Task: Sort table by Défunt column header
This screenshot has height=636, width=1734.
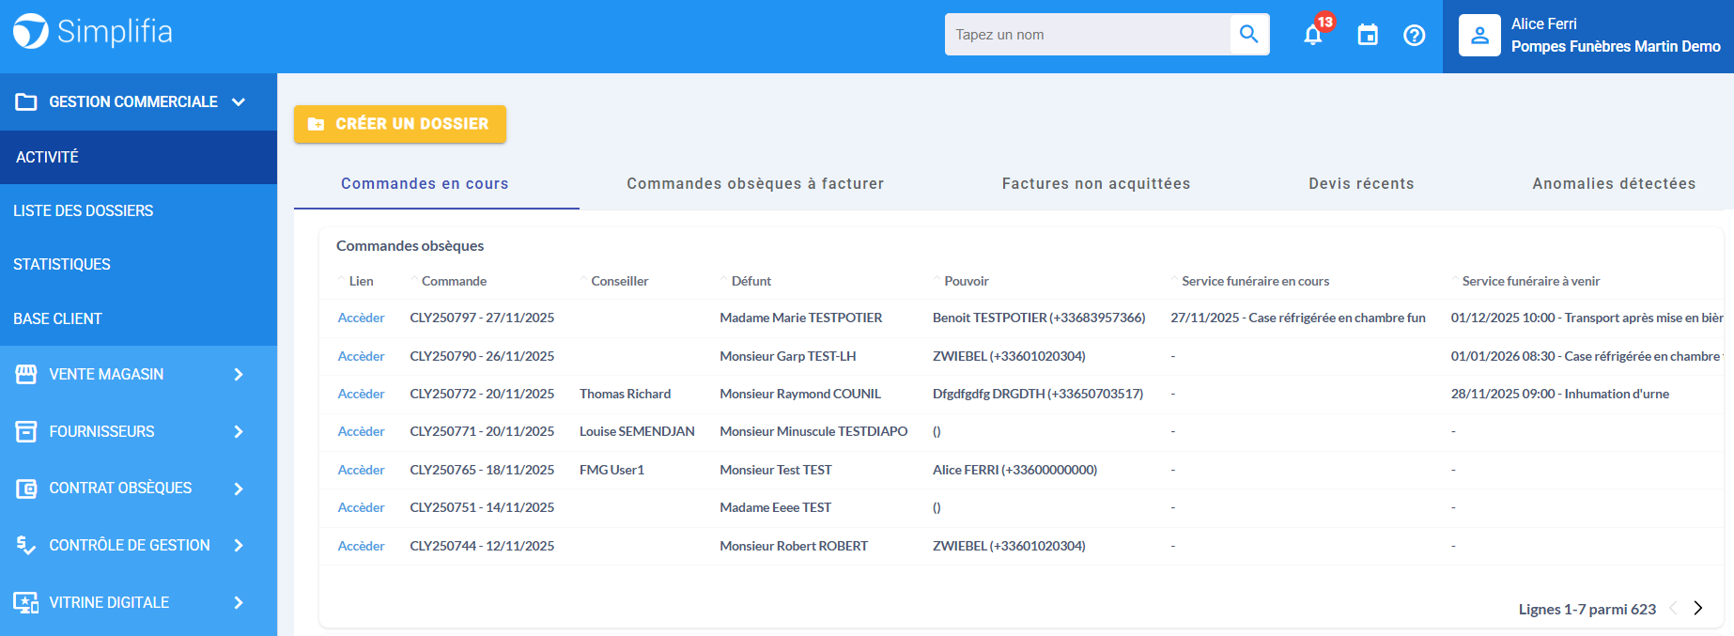Action: pos(751,281)
